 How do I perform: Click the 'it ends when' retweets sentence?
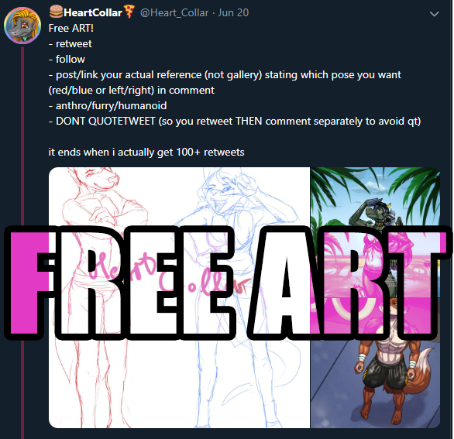[x=146, y=153]
